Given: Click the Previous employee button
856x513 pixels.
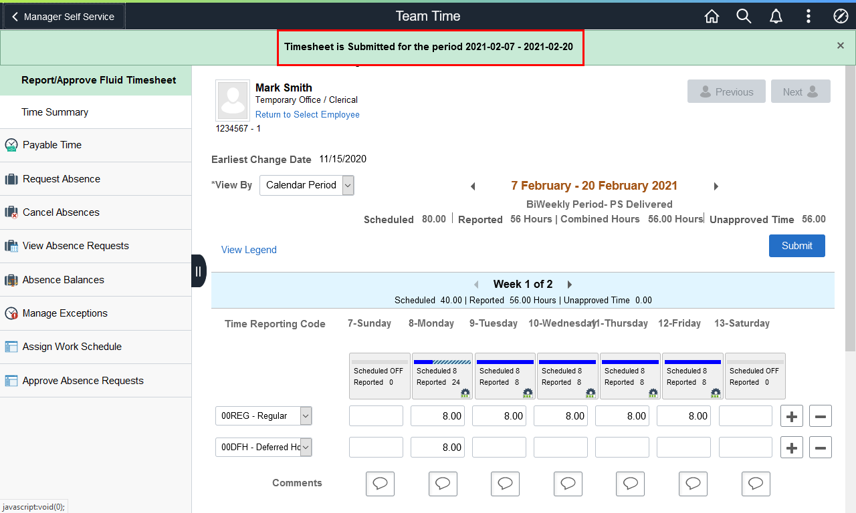Looking at the screenshot, I should pos(726,92).
